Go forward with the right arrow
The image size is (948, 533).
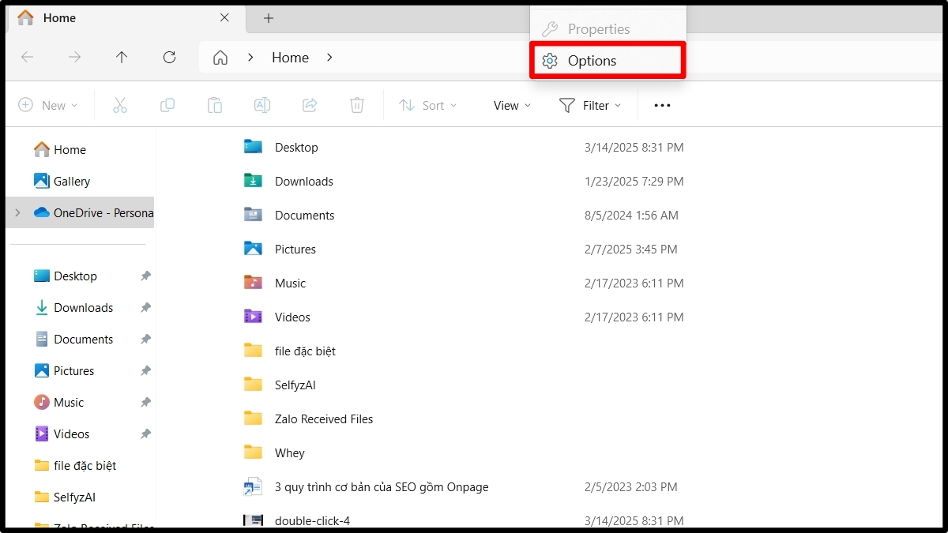74,57
